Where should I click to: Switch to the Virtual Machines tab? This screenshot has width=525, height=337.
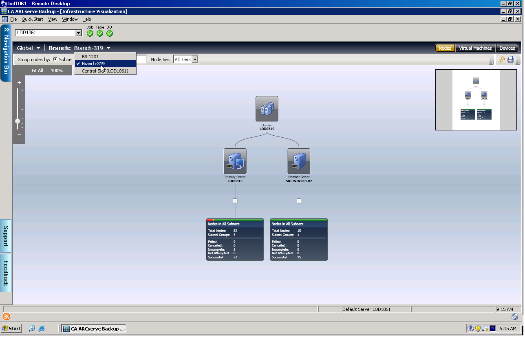[475, 48]
